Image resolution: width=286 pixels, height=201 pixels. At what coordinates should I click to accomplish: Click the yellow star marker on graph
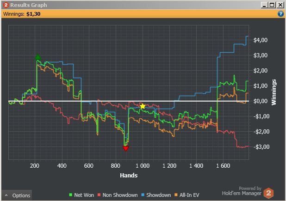[x=143, y=106]
